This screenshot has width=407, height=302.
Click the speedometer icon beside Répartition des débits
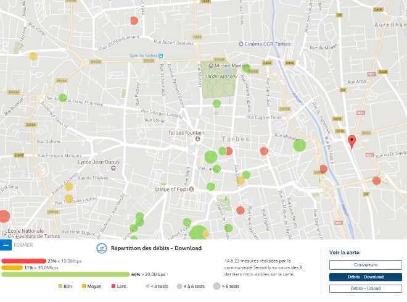102,248
